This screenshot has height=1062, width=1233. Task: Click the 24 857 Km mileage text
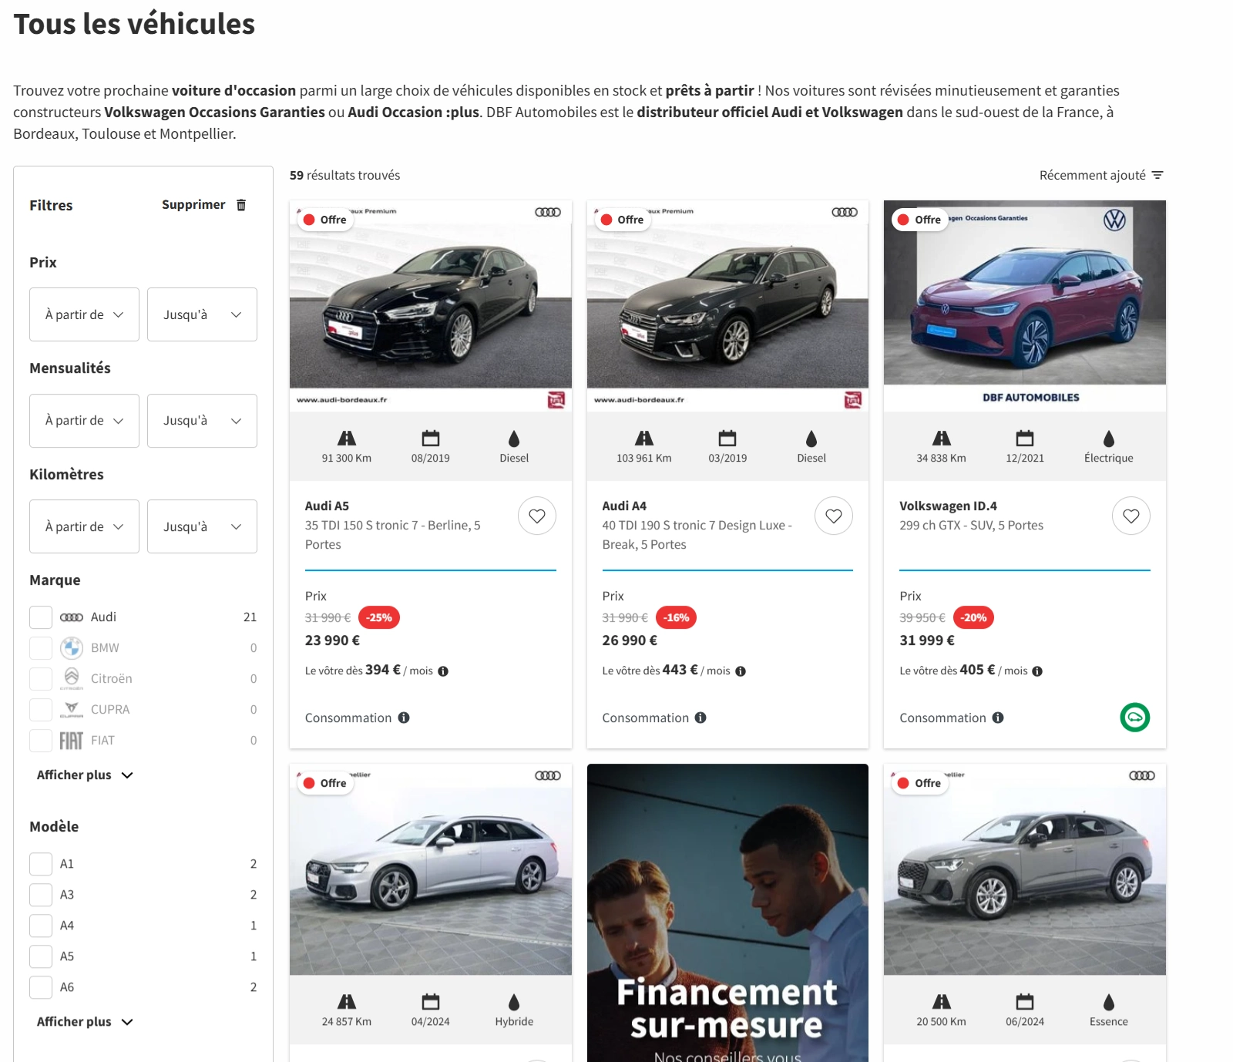point(347,1022)
